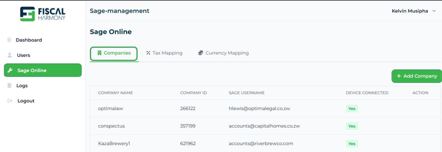442x152 pixels.
Task: Click the Currency Mapping coins icon
Action: [200, 53]
